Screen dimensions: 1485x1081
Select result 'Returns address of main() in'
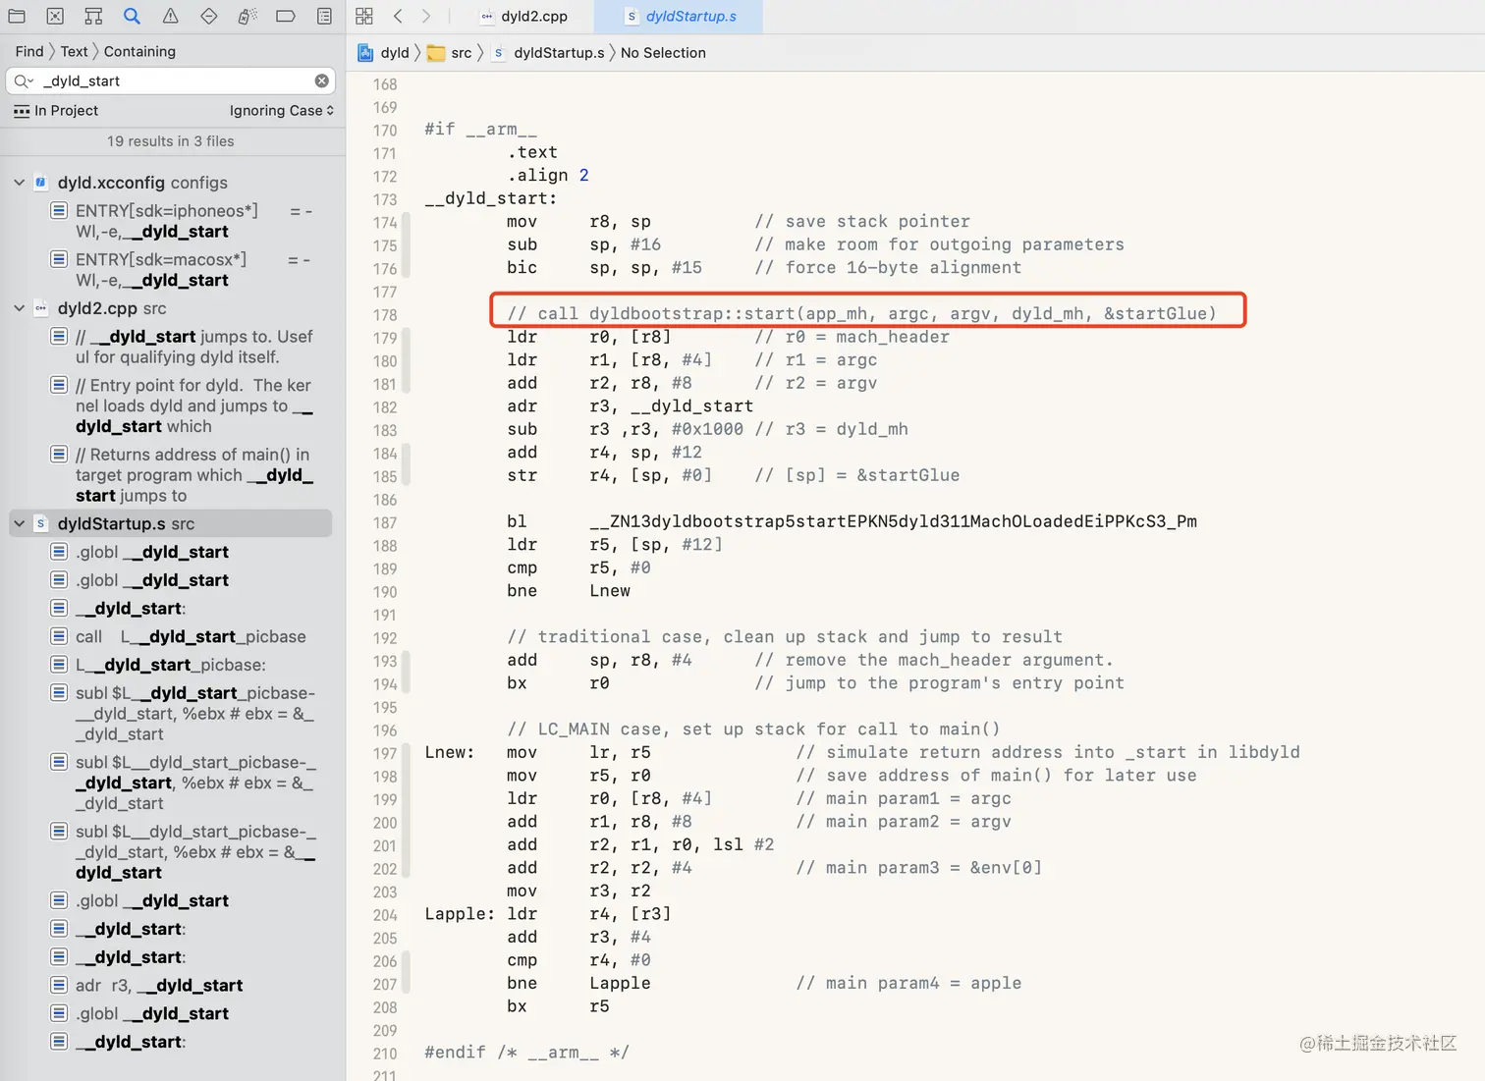tap(182, 475)
